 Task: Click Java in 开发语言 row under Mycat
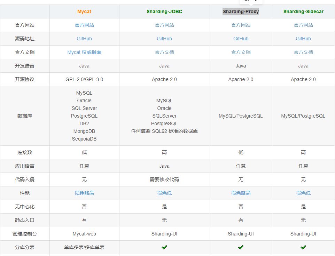84,66
